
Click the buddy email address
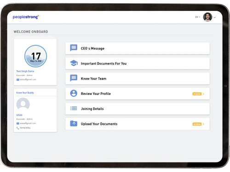pyautogui.click(x=28, y=123)
